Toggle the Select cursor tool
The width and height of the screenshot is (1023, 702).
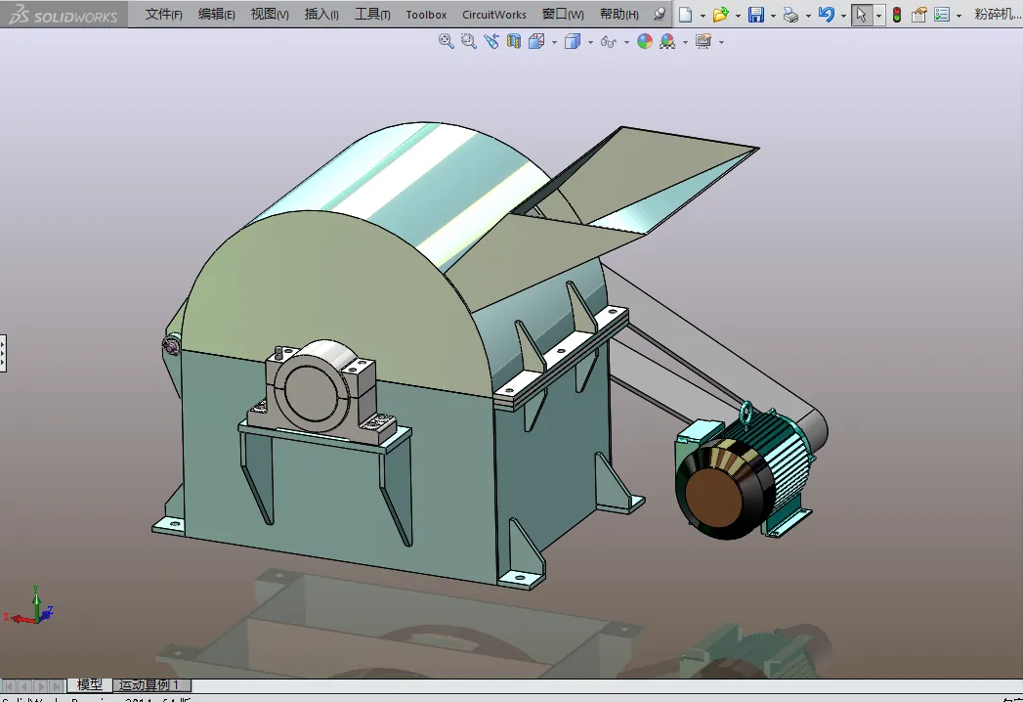point(860,15)
